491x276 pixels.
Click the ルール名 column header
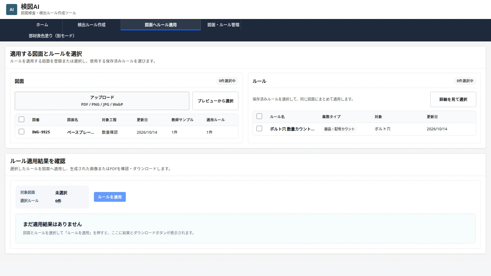pos(277,117)
